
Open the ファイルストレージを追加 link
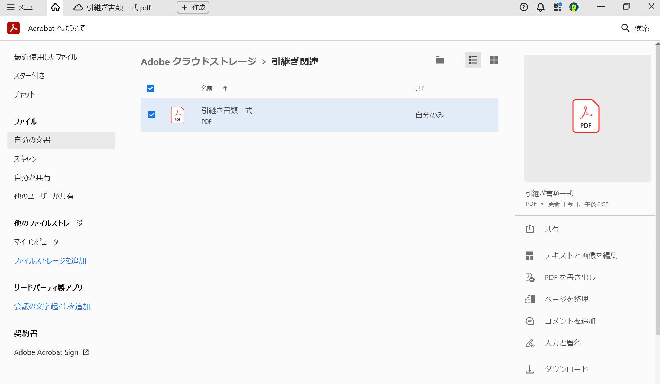(x=50, y=261)
